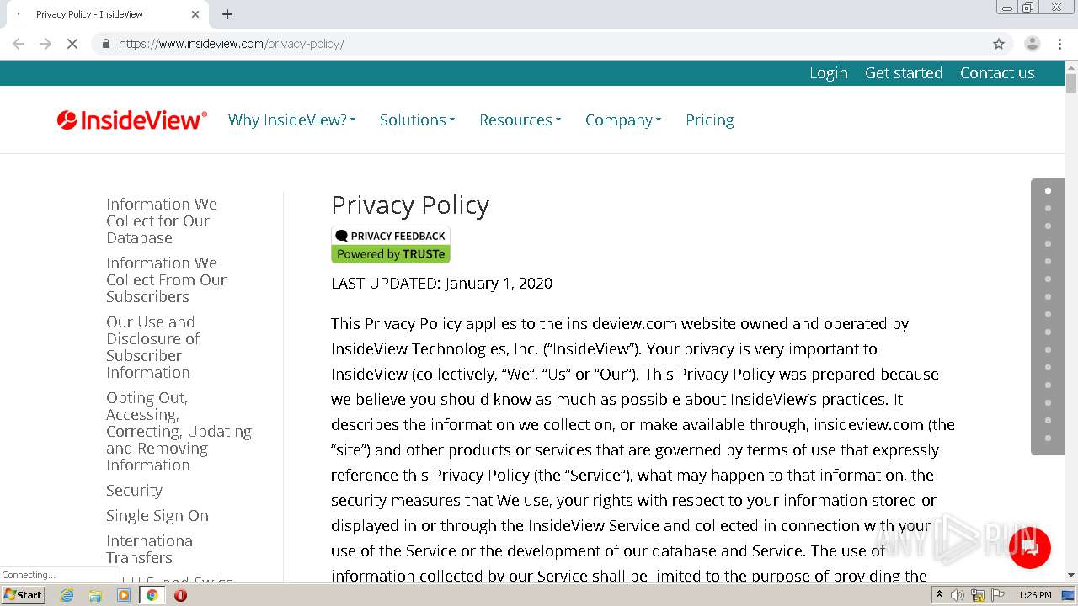Screen dimensions: 1078x606
Task: Click the address bar URL
Action: click(232, 44)
